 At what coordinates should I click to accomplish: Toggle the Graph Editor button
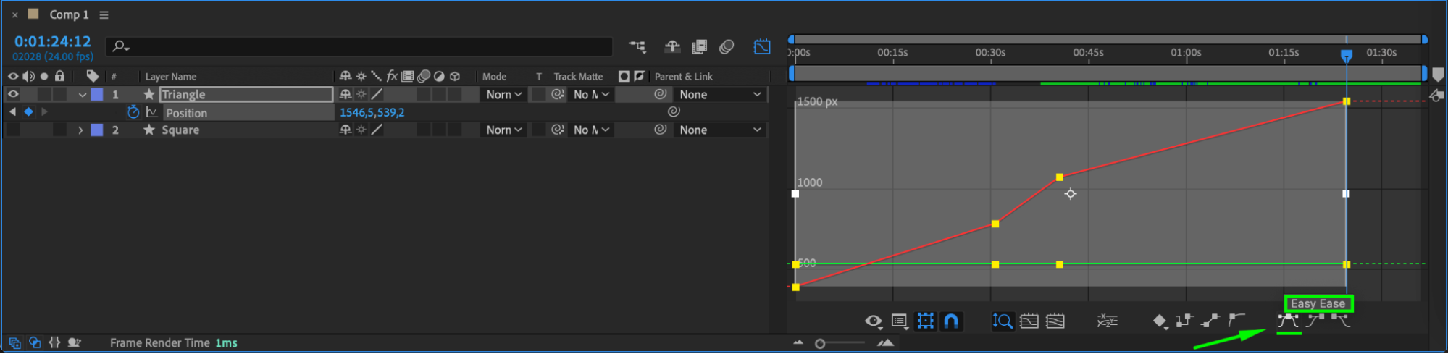[762, 47]
